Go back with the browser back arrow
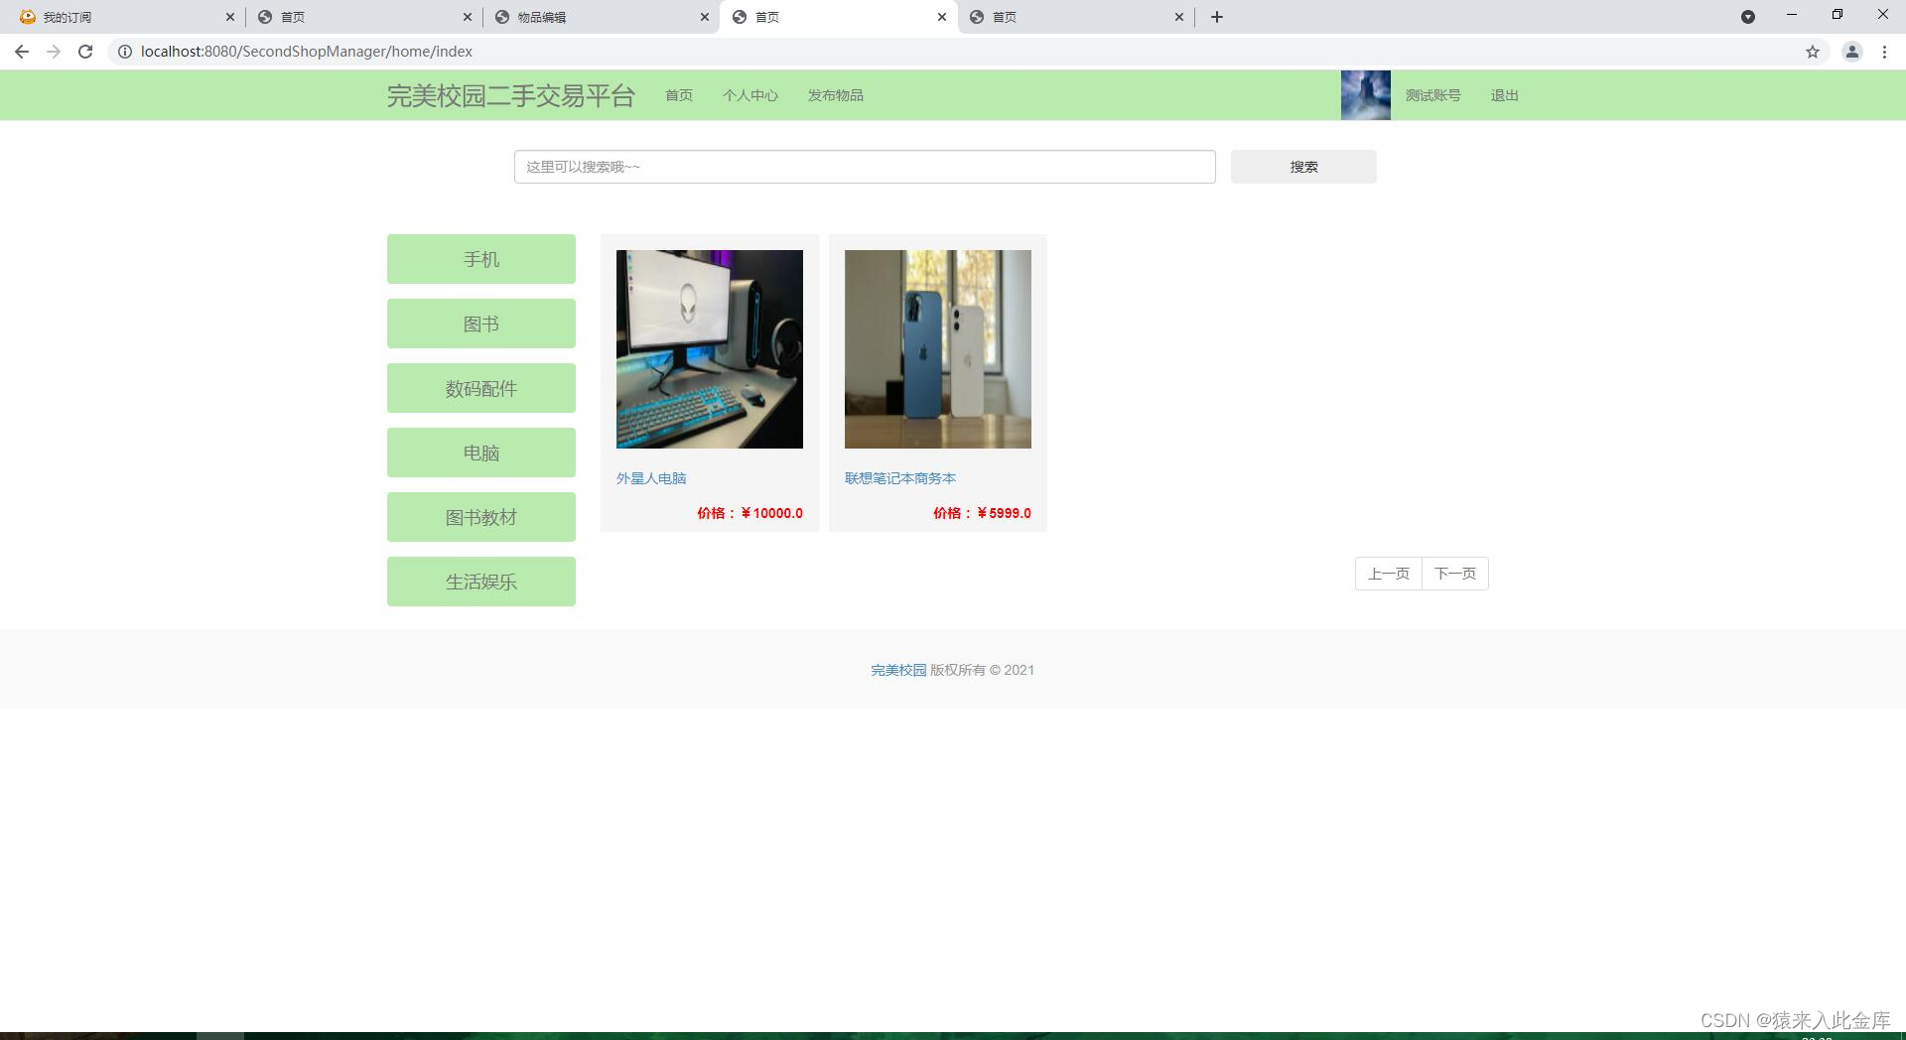1906x1040 pixels. (x=22, y=52)
